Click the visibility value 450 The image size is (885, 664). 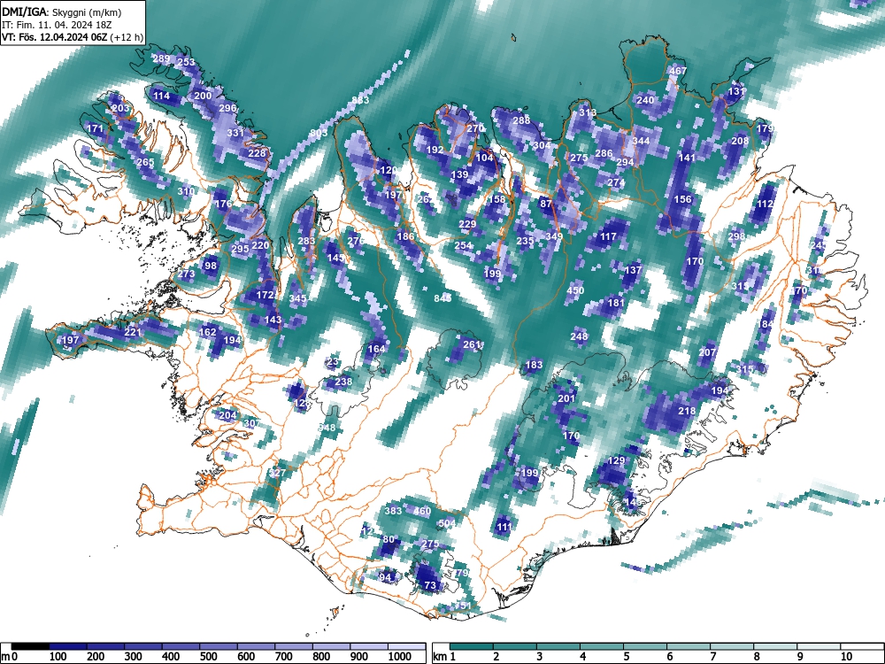pyautogui.click(x=575, y=290)
